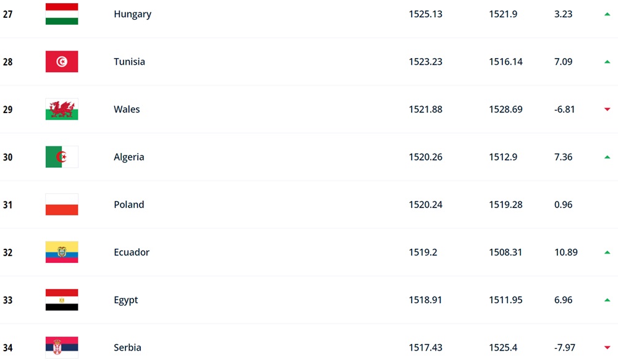618x363 pixels.
Task: Click the green up arrow for Ecuador
Action: tap(607, 252)
